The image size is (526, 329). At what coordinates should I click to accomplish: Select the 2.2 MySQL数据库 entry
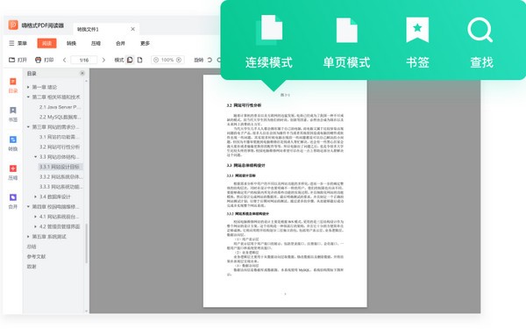pos(60,117)
